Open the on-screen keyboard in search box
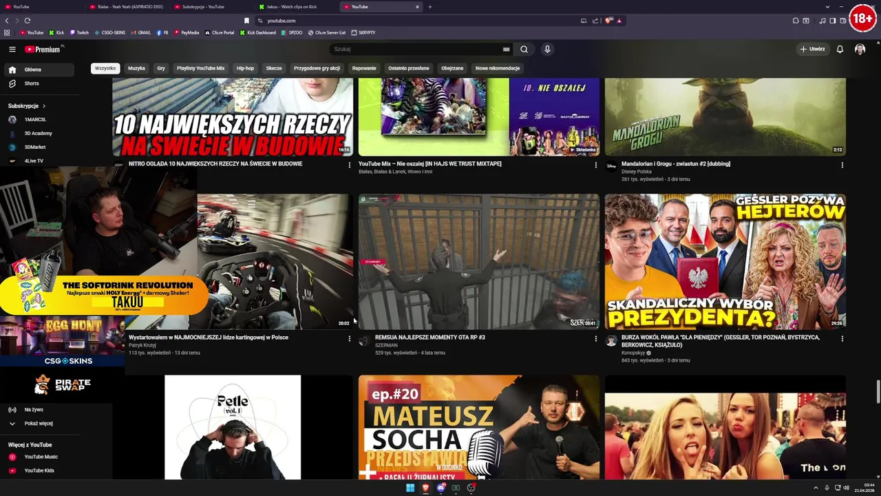 506,50
